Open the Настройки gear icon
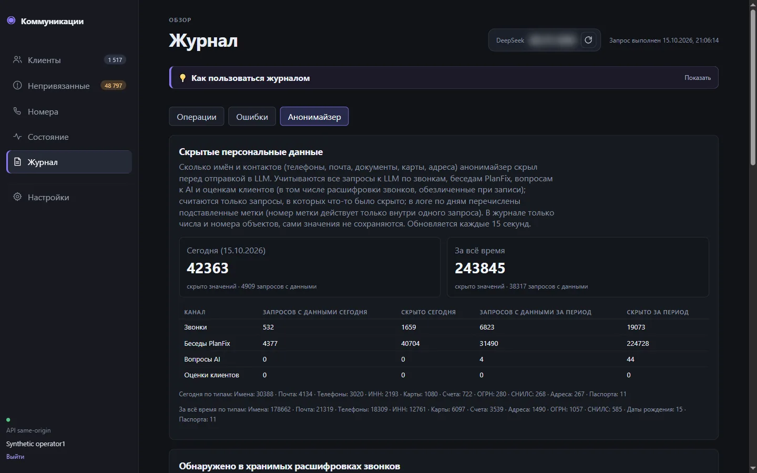The image size is (757, 473). [17, 197]
